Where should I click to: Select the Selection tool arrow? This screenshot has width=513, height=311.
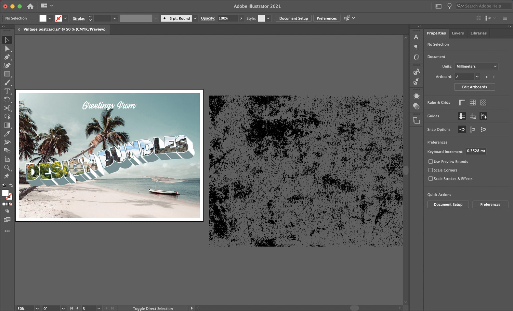point(7,40)
